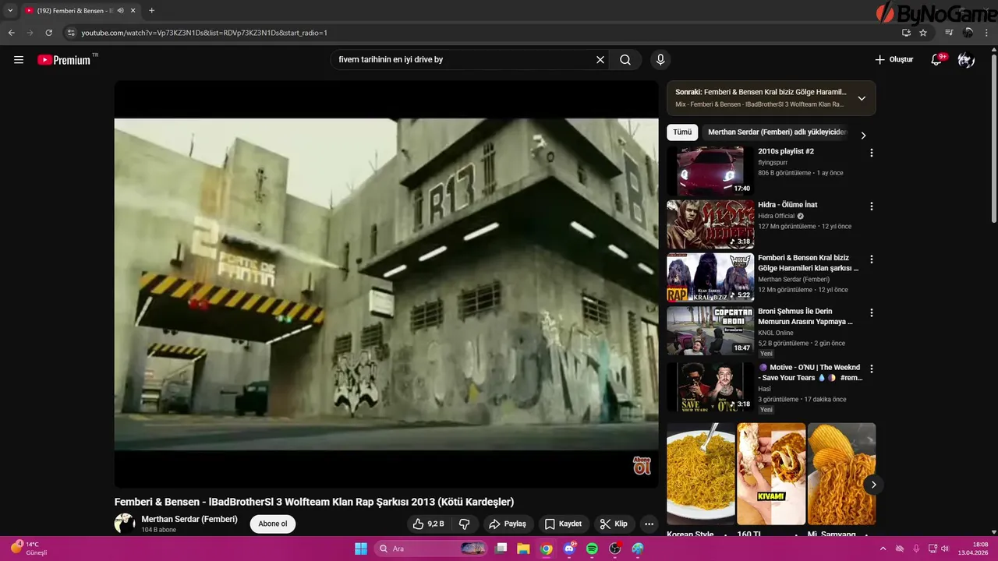998x561 pixels.
Task: Open Discord from taskbar
Action: (x=569, y=549)
